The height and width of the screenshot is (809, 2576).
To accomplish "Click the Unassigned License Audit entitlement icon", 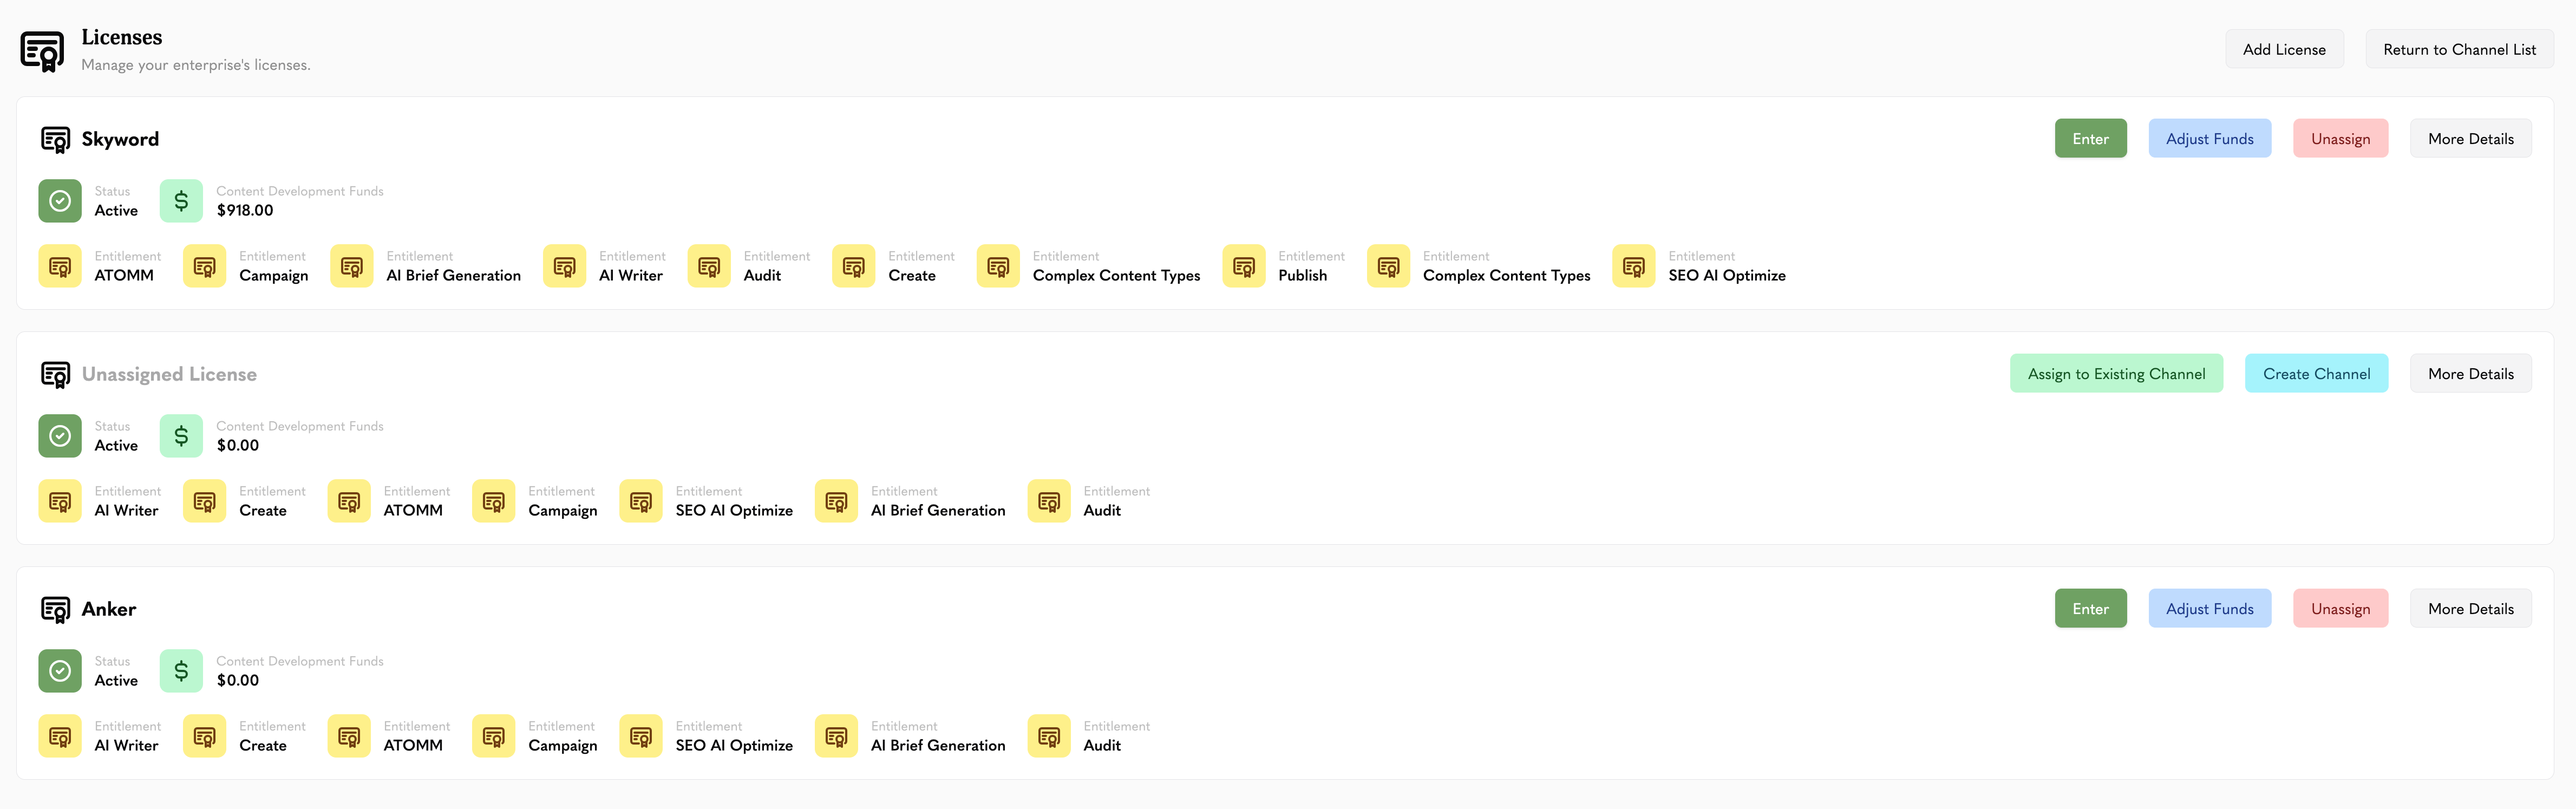I will [1049, 501].
